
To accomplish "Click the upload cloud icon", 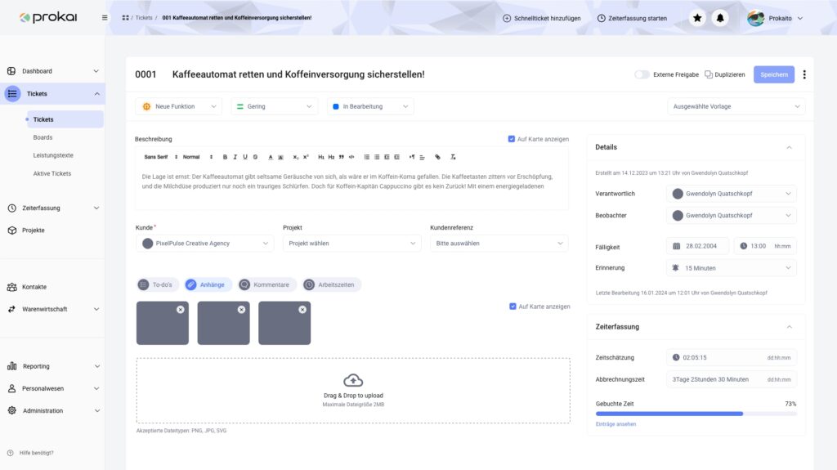I will 353,380.
